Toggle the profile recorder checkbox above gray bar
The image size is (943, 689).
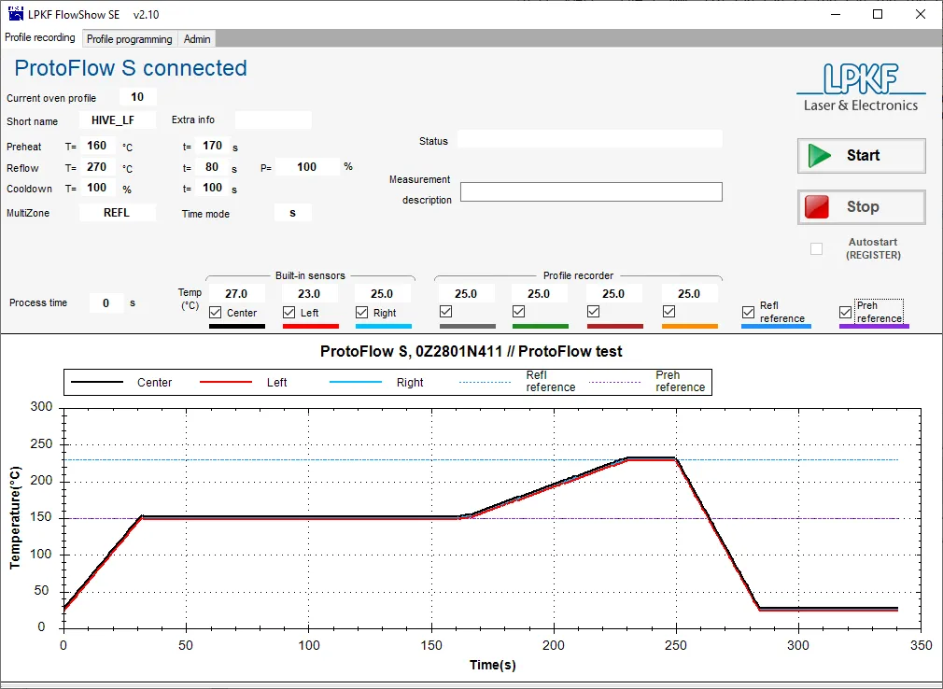click(x=445, y=312)
